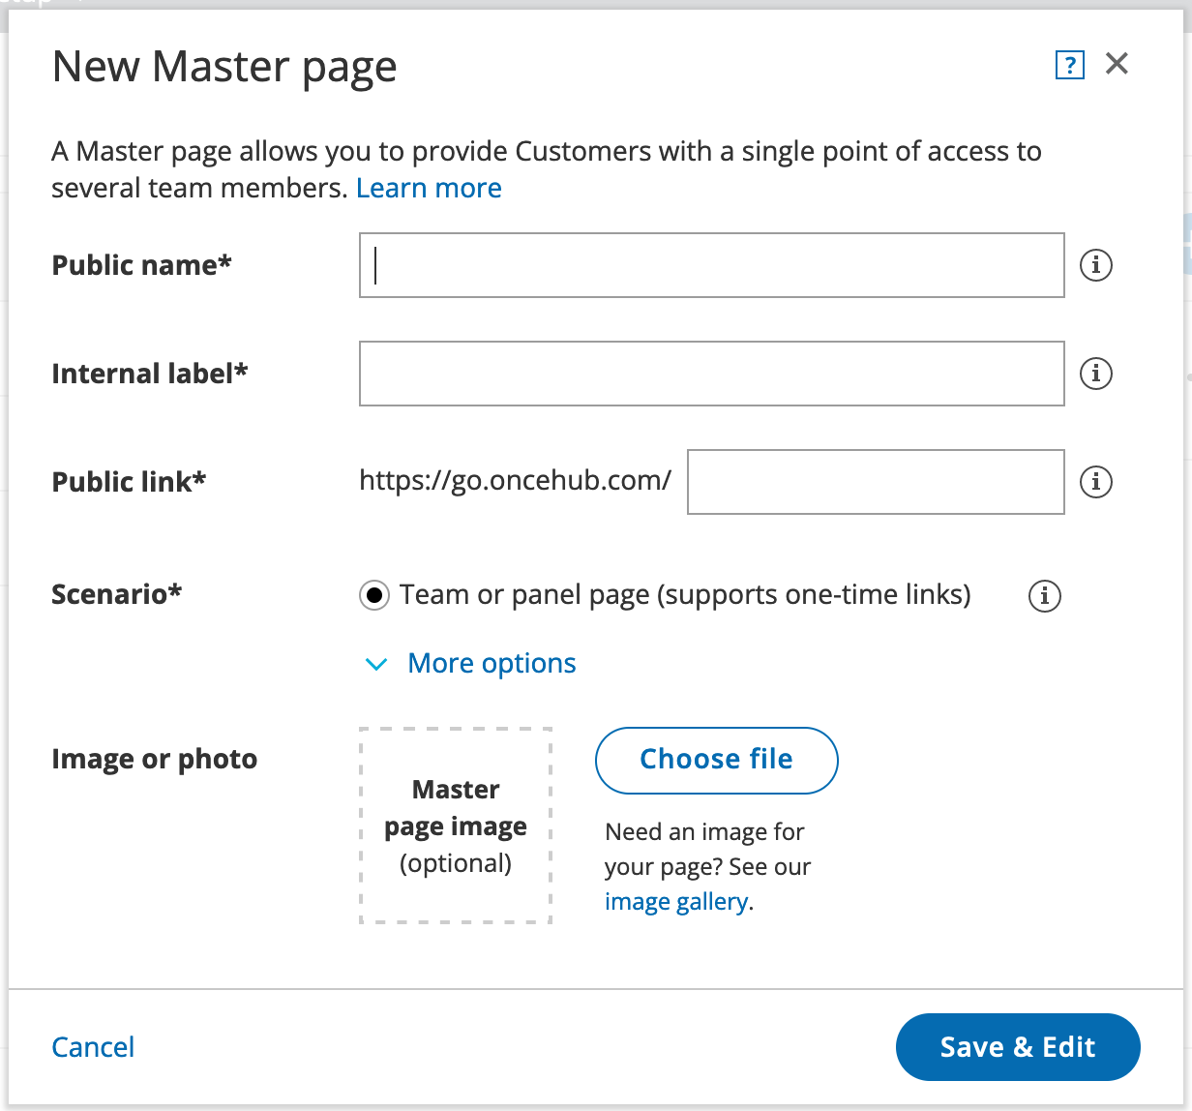
Task: Click info icon beside Public link field
Action: click(1095, 481)
